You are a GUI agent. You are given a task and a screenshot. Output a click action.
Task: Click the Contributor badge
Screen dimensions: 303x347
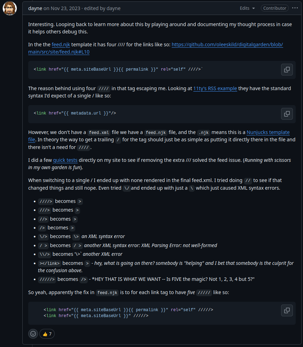[x=274, y=8]
